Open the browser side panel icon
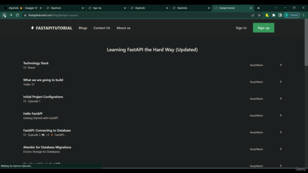The height and width of the screenshot is (173, 308). [280, 15]
